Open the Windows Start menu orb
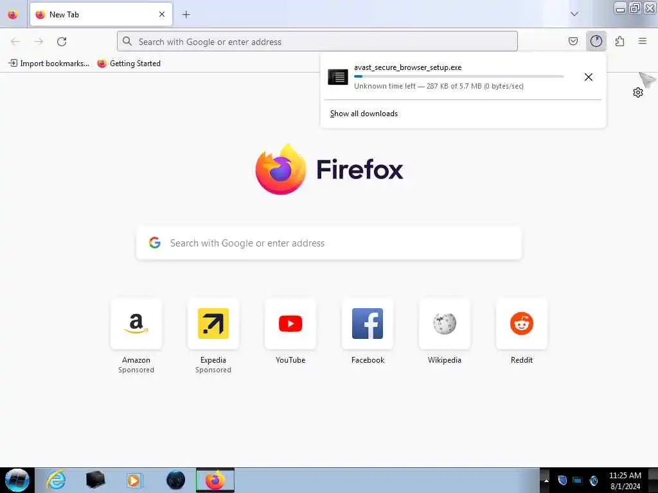Viewport: 658px width, 493px height. coord(17,480)
